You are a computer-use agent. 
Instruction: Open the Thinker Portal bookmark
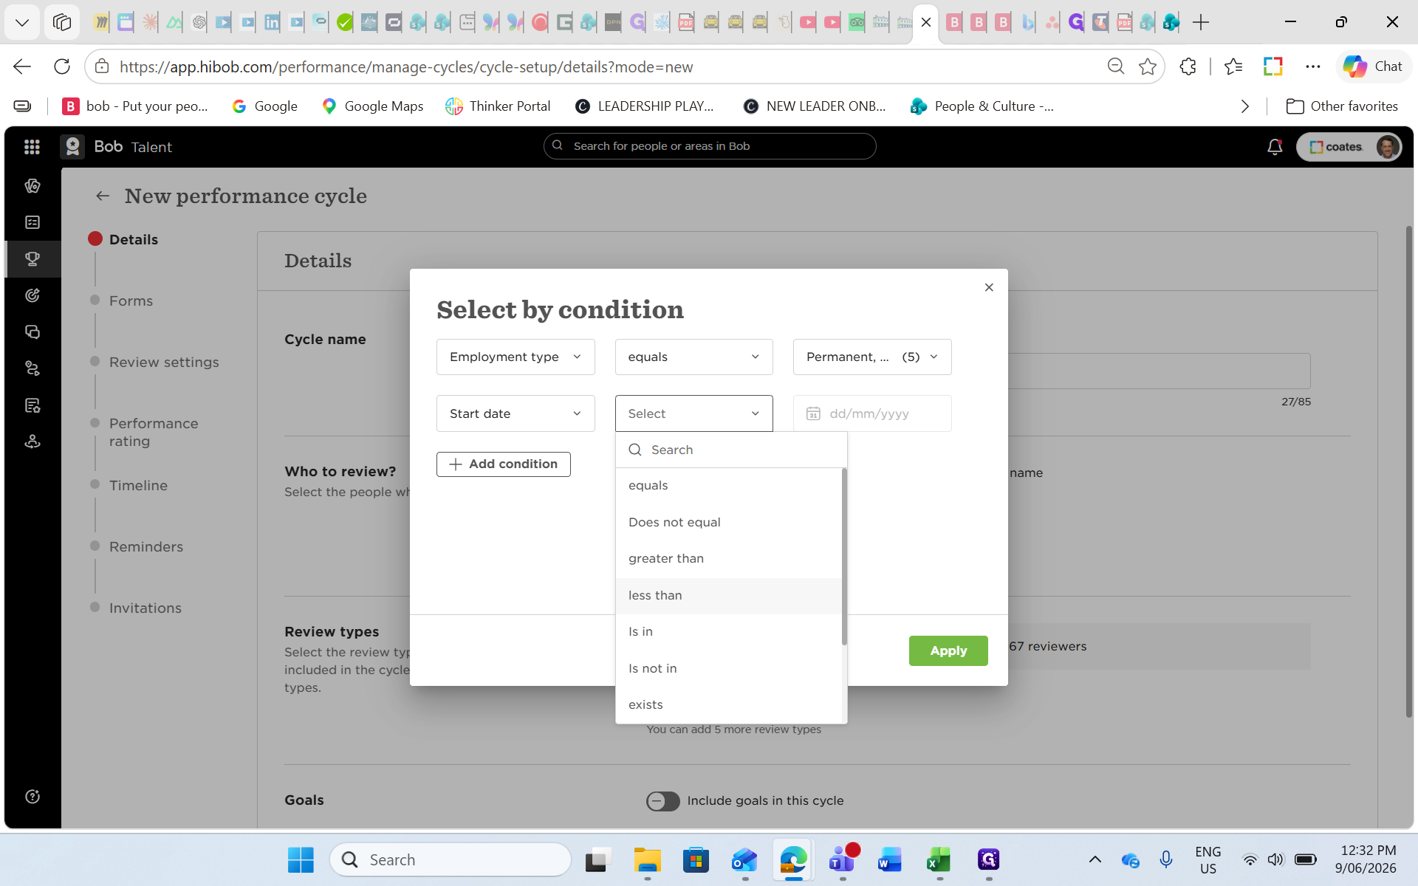coord(499,106)
